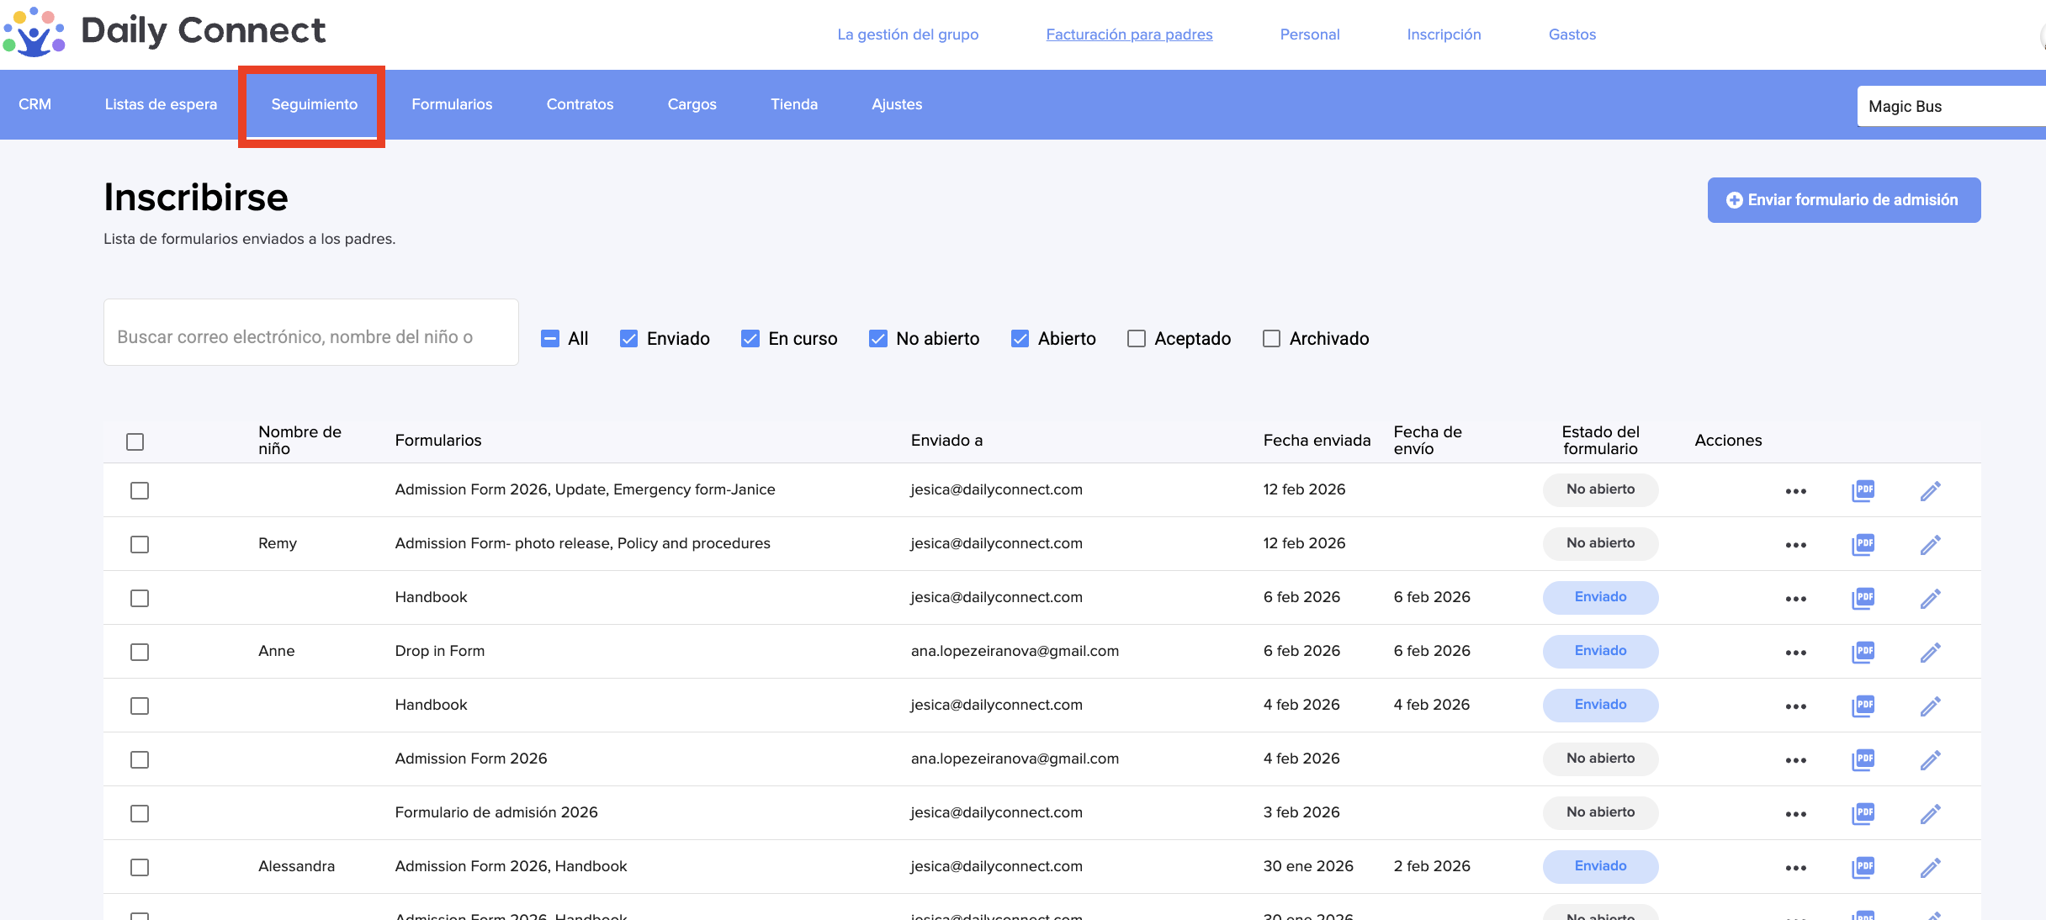Click edit pencil for Anne's Drop in Form
Viewport: 2046px width, 920px height.
coord(1930,652)
